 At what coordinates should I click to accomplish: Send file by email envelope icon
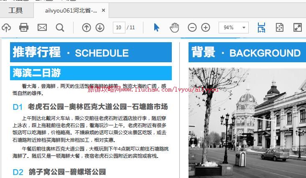coord(42,28)
